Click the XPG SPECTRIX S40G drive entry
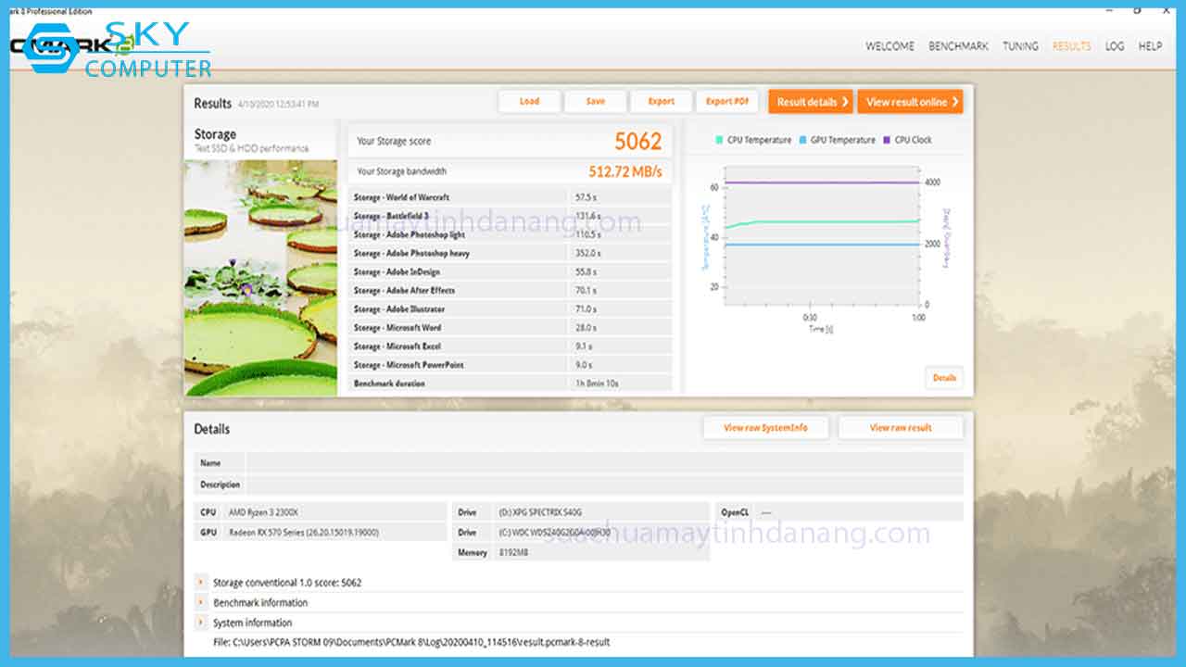The width and height of the screenshot is (1186, 667). coord(540,511)
